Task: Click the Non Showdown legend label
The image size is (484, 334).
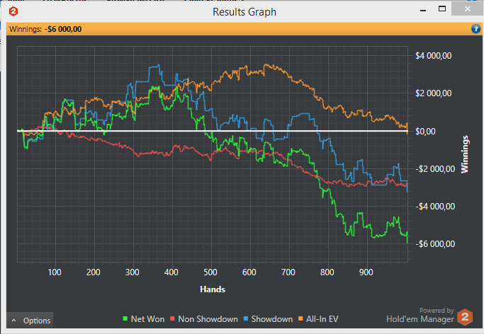Action: click(208, 319)
